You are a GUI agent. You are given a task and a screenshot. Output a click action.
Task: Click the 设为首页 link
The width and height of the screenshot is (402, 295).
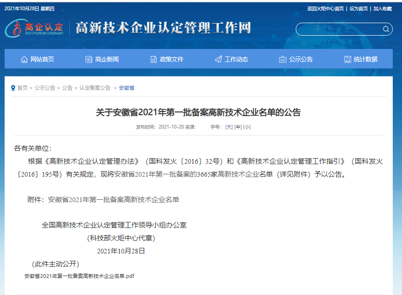pos(359,9)
